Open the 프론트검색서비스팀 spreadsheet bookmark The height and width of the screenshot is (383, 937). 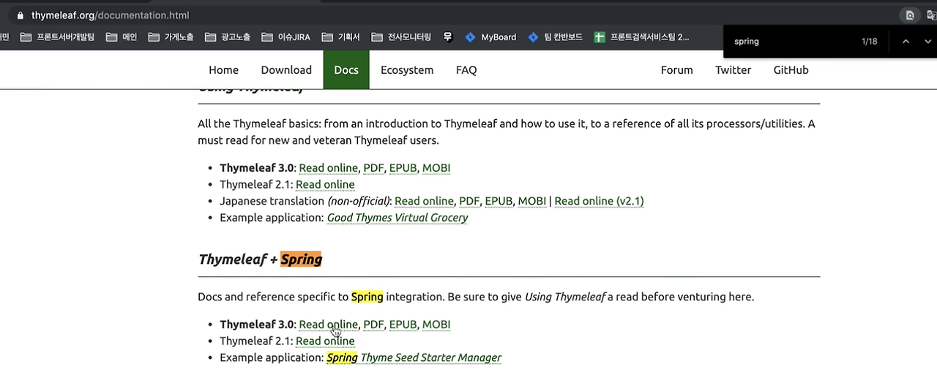coord(641,37)
